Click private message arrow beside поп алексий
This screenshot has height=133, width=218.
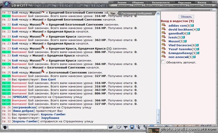(x=163, y=57)
